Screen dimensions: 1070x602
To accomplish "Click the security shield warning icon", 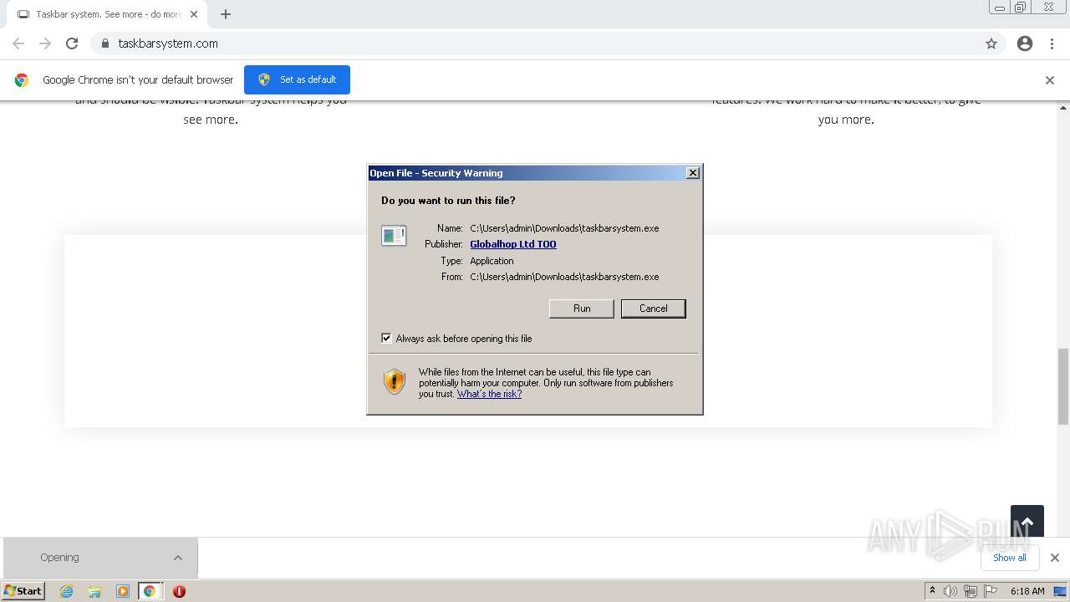I will (395, 382).
